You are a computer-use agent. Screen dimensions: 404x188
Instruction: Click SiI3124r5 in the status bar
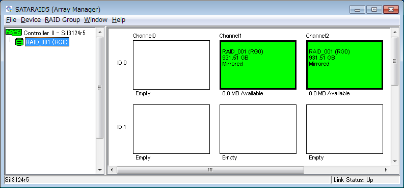(17, 180)
